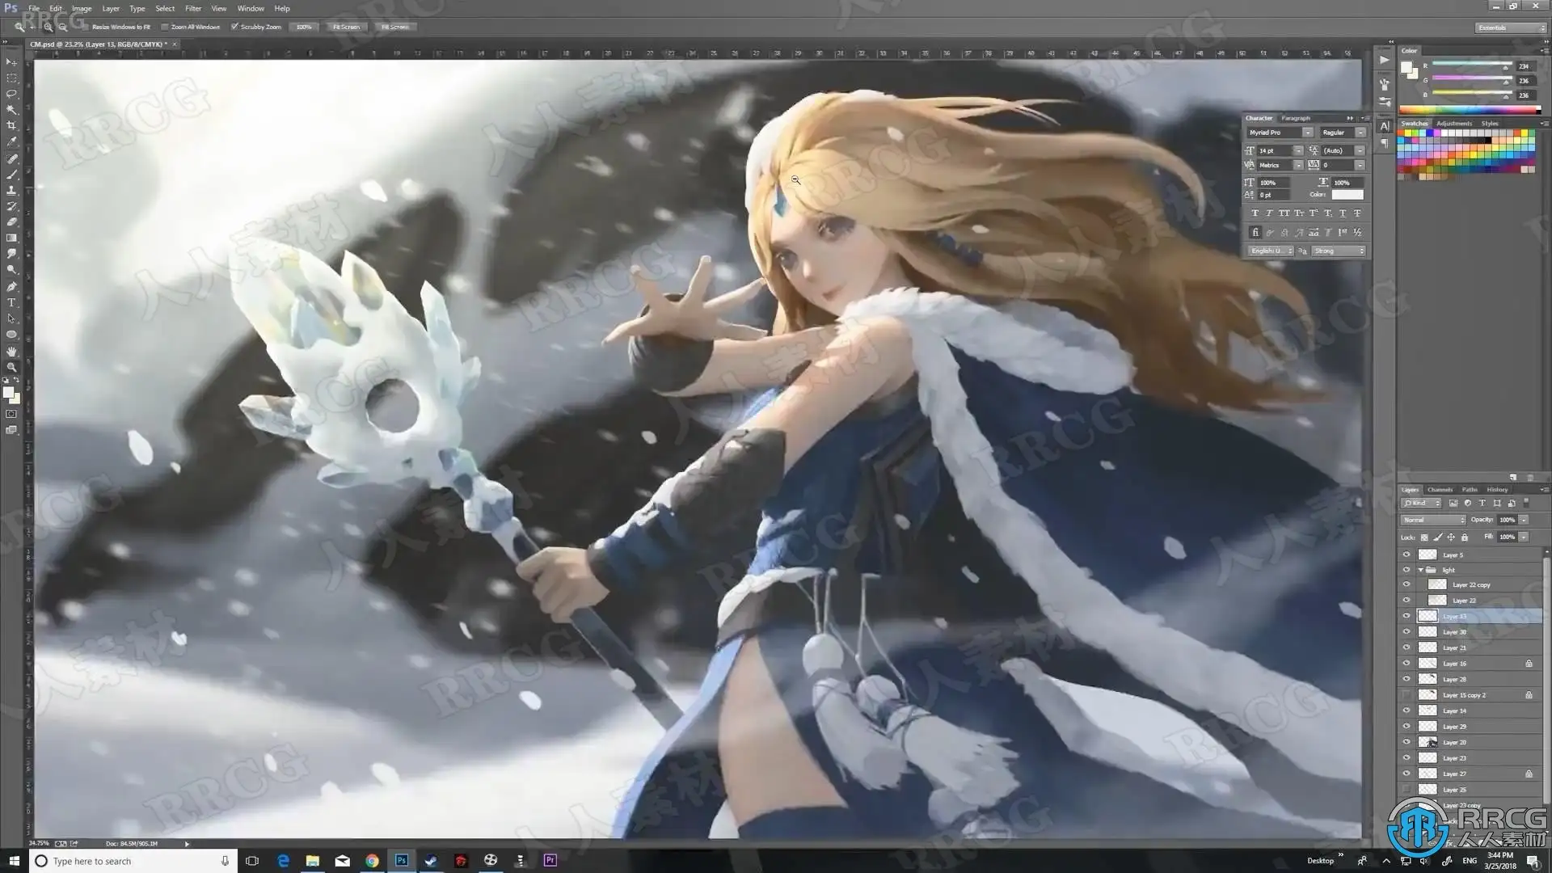Screen dimensions: 1552x873
Task: Hide Layer 5 visibility eye
Action: click(x=1406, y=555)
